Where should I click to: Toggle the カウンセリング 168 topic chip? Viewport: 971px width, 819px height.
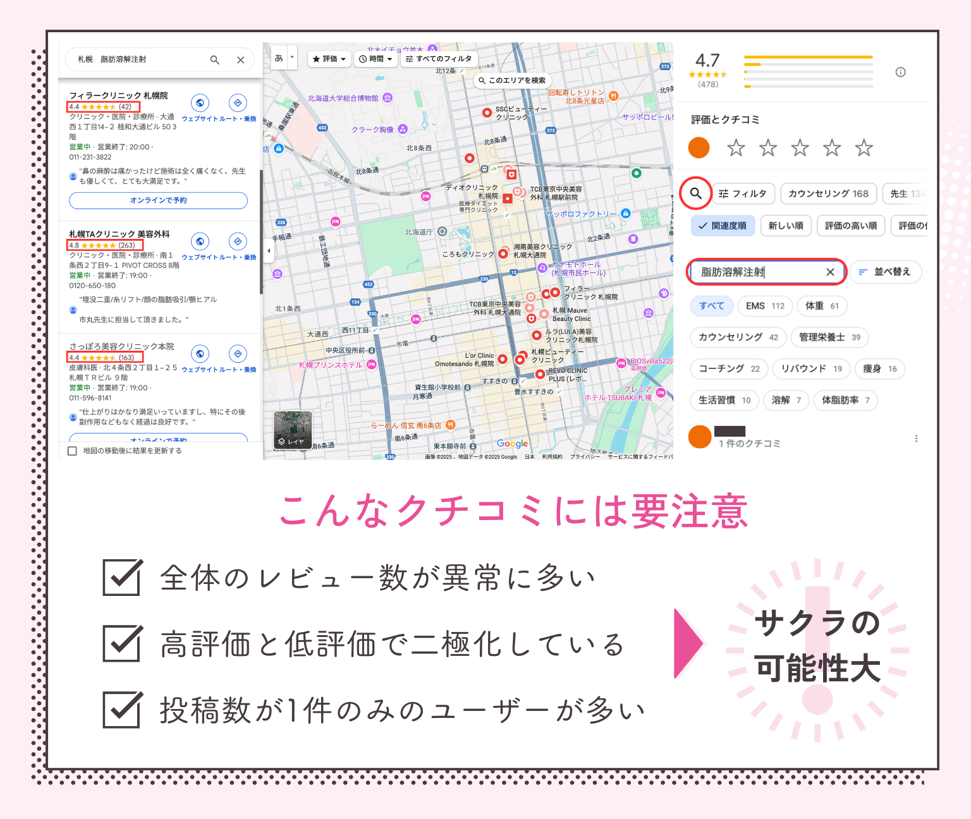click(828, 193)
